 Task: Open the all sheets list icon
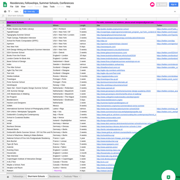(x=8, y=177)
